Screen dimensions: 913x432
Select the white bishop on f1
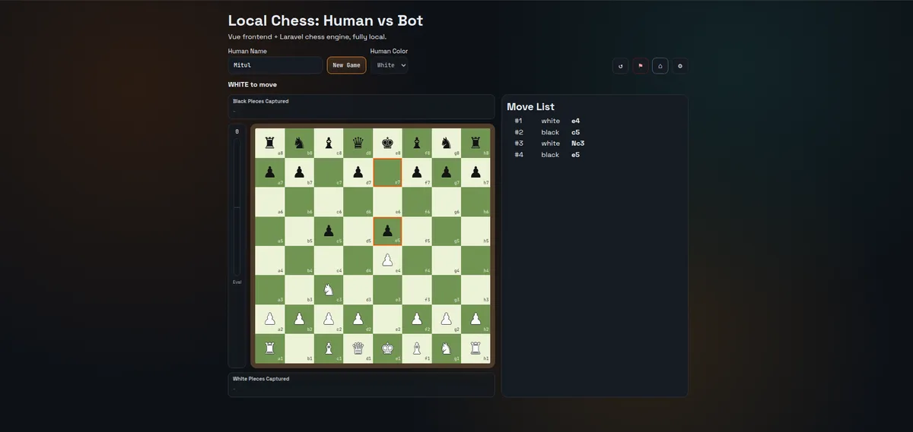(x=417, y=348)
